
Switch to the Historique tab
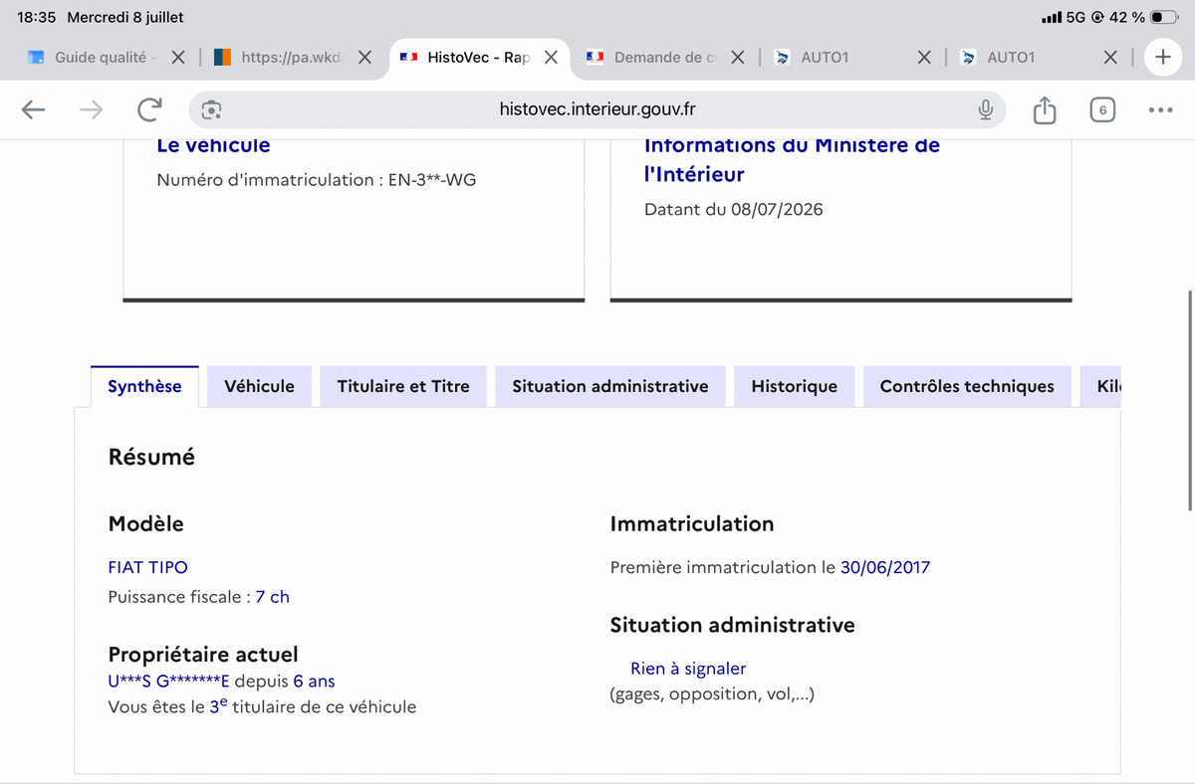(795, 386)
